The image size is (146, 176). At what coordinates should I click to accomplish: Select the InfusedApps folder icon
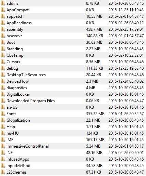(3, 159)
